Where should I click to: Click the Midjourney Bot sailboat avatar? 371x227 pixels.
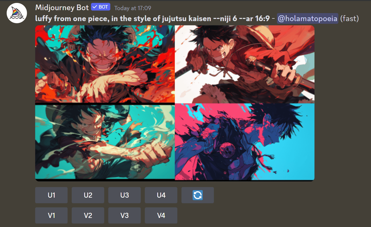tap(17, 13)
